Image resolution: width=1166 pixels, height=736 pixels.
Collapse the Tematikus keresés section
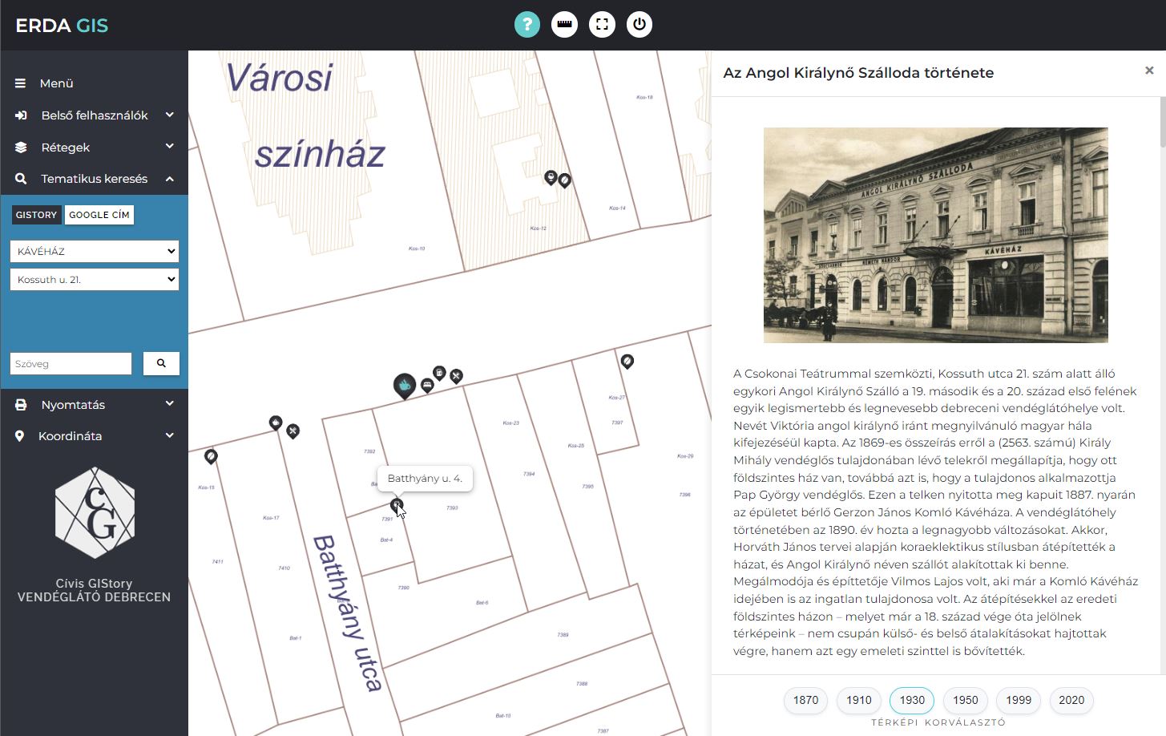click(94, 179)
